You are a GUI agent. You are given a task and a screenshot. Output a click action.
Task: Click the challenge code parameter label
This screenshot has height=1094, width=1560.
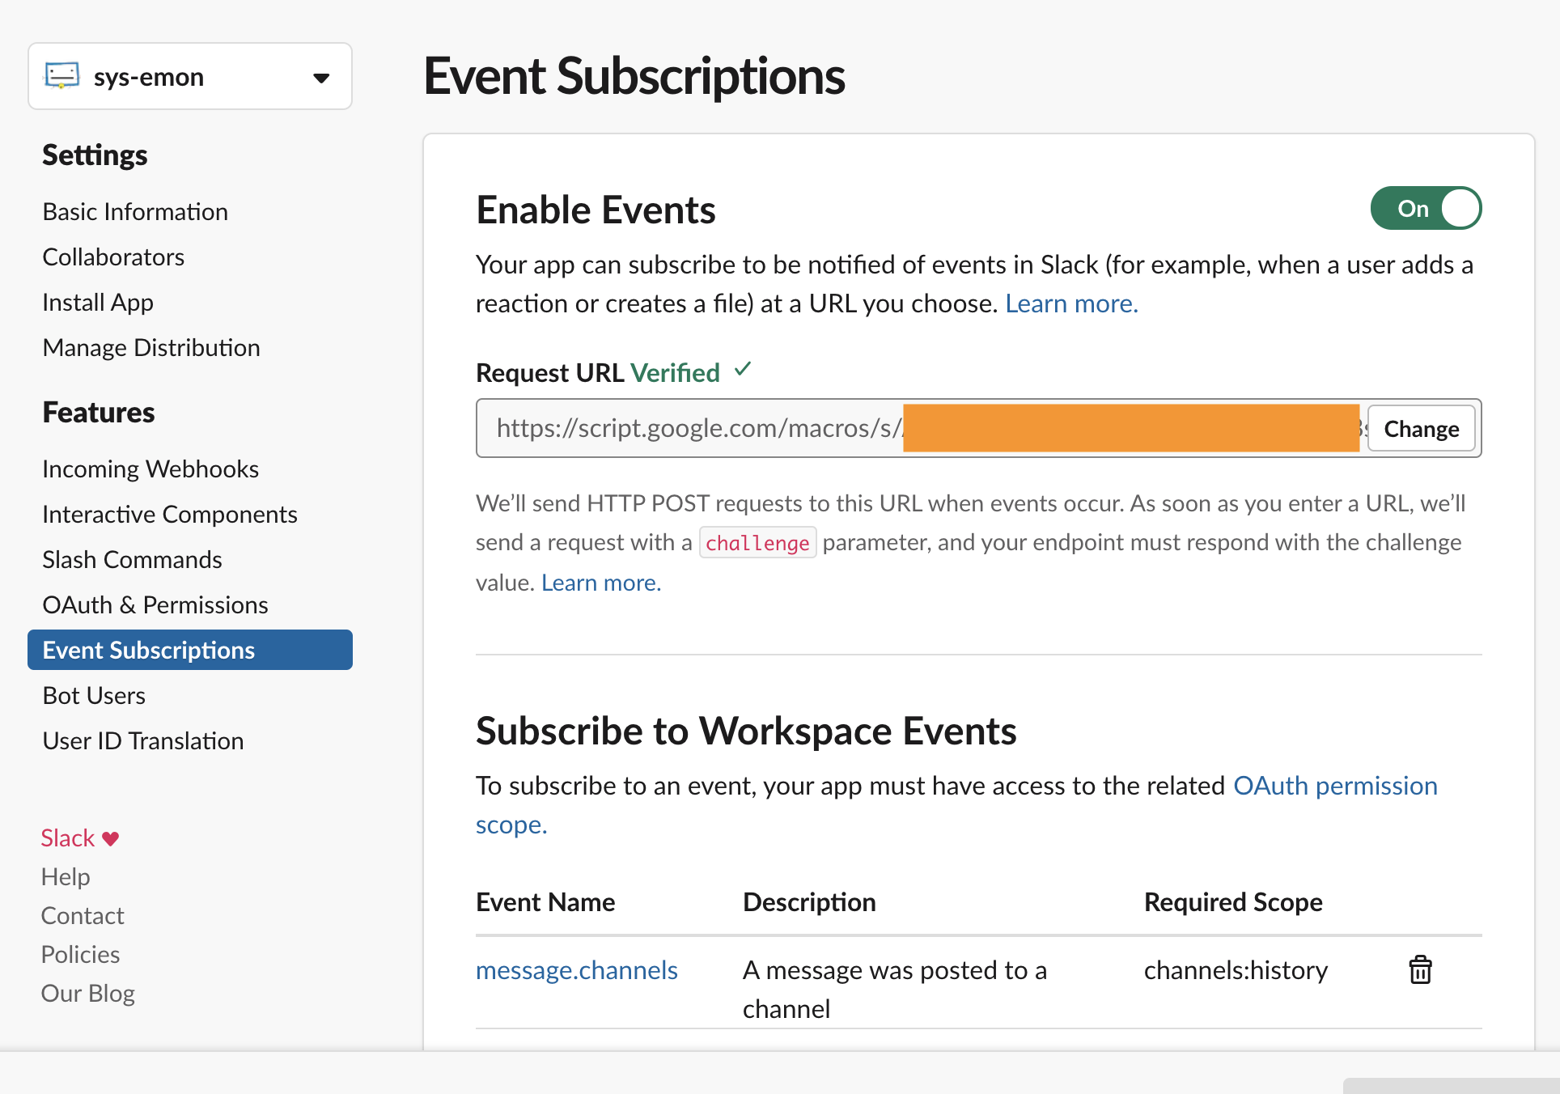pos(757,542)
